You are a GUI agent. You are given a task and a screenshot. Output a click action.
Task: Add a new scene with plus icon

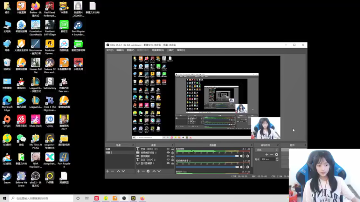pyautogui.click(x=108, y=171)
